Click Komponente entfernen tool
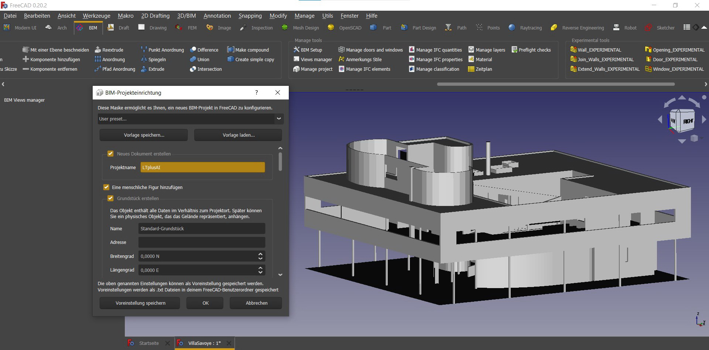Image resolution: width=709 pixels, height=350 pixels. tap(50, 69)
